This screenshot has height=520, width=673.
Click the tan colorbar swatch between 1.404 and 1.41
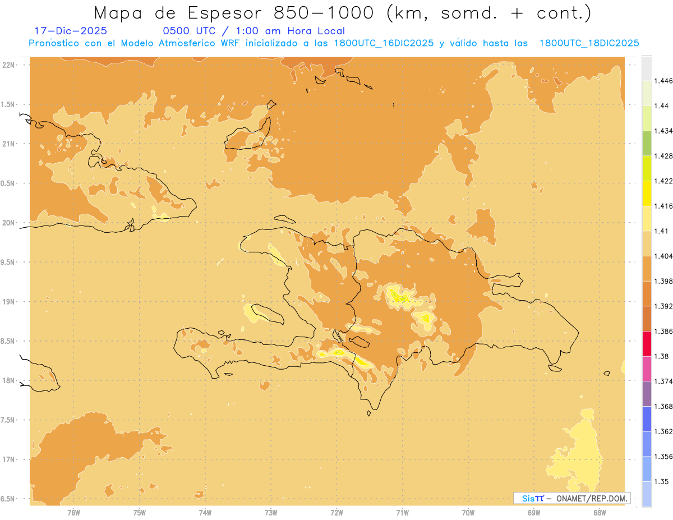pos(647,243)
